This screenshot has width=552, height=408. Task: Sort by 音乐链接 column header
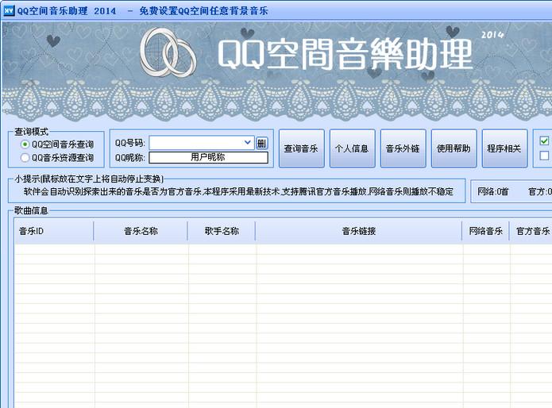pyautogui.click(x=358, y=232)
